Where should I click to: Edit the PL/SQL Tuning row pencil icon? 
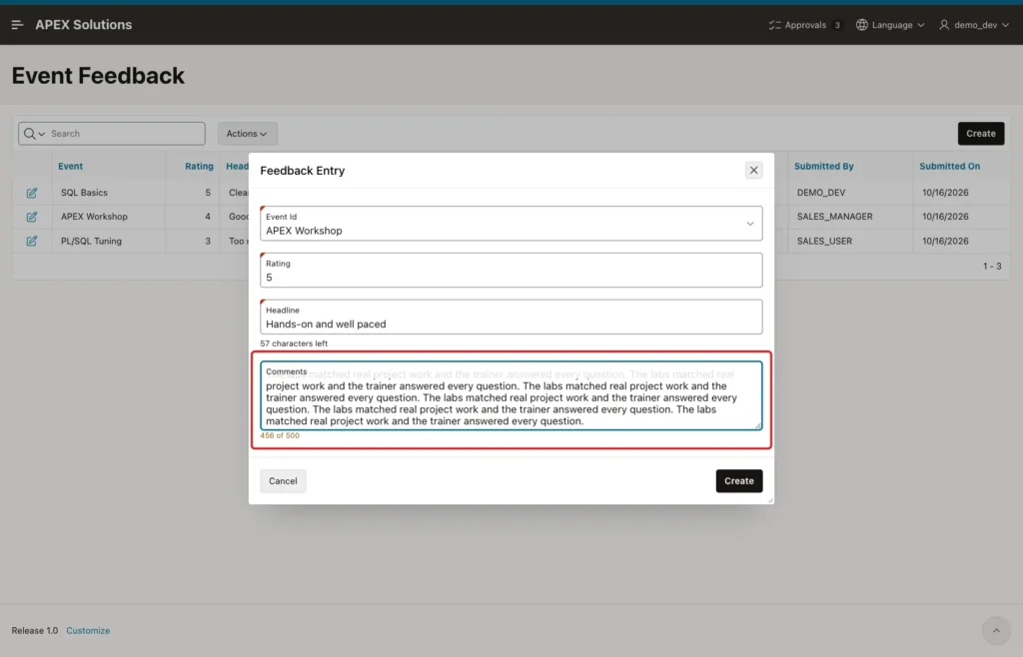click(x=31, y=242)
